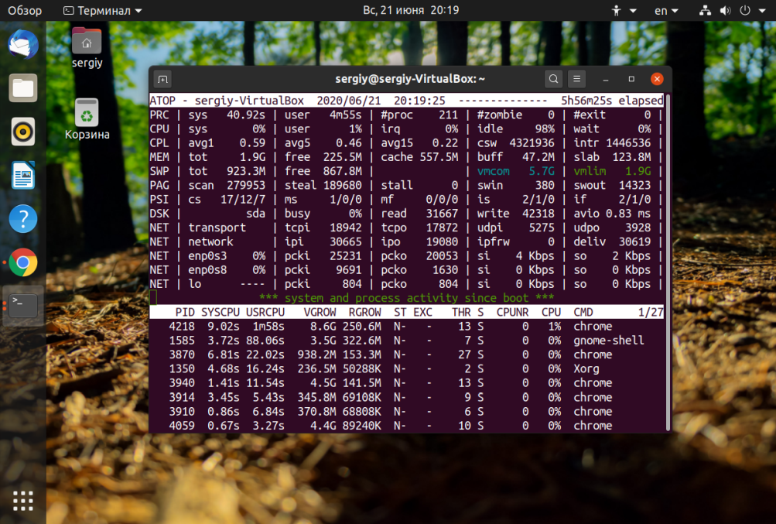The height and width of the screenshot is (524, 776).
Task: Select the Terminal icon in dock
Action: pyautogui.click(x=23, y=307)
